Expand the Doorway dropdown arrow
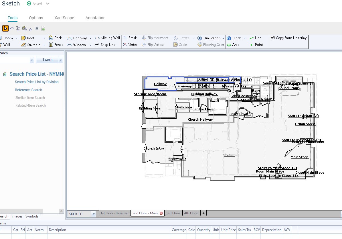342x239 pixels. pyautogui.click(x=90, y=38)
